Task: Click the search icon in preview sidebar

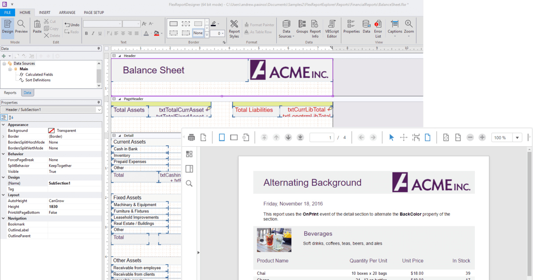Action: point(189,184)
